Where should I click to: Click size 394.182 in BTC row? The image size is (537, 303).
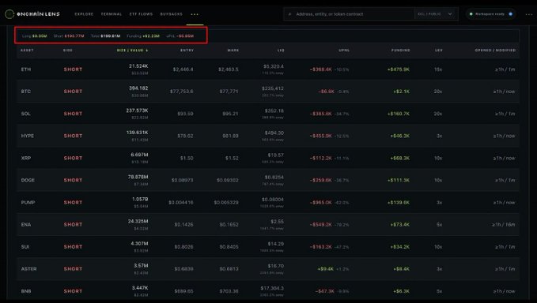[138, 88]
